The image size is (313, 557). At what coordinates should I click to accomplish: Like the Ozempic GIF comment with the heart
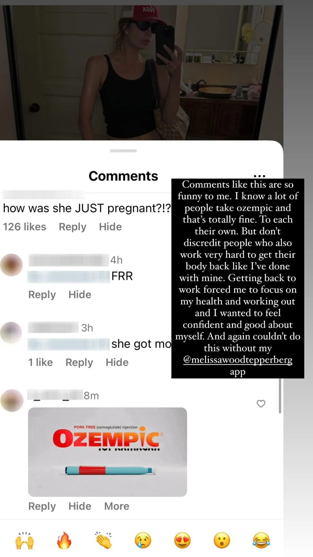coord(261,404)
